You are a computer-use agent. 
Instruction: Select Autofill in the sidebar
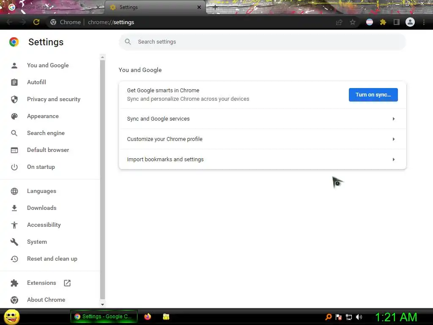point(36,83)
